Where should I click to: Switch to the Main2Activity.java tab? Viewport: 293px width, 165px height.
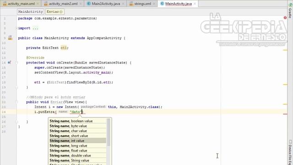(x=106, y=4)
